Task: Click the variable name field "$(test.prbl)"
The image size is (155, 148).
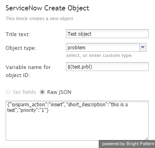Action: [x=107, y=67]
